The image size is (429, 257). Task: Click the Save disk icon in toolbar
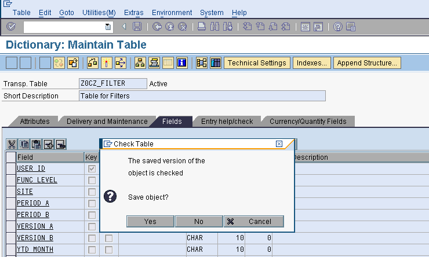(x=137, y=27)
